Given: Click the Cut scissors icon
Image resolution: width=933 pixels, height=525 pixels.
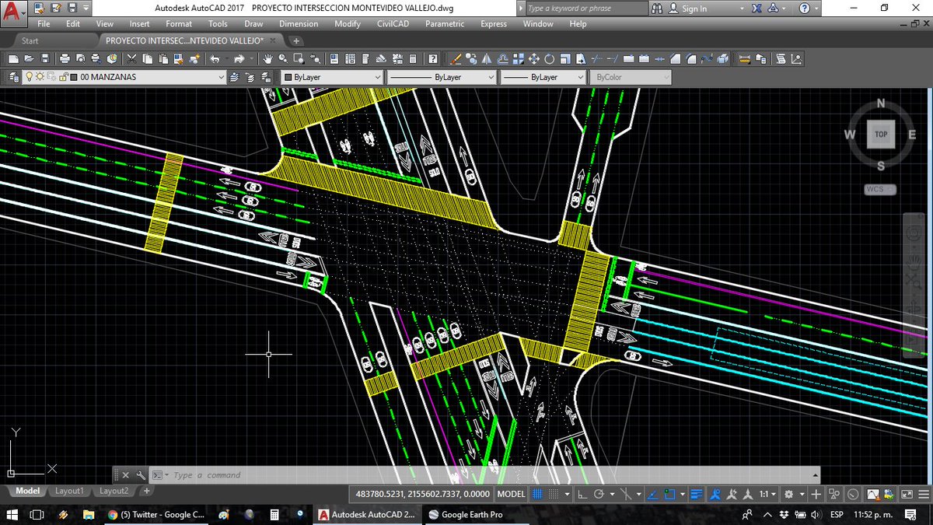Looking at the screenshot, I should coord(132,58).
